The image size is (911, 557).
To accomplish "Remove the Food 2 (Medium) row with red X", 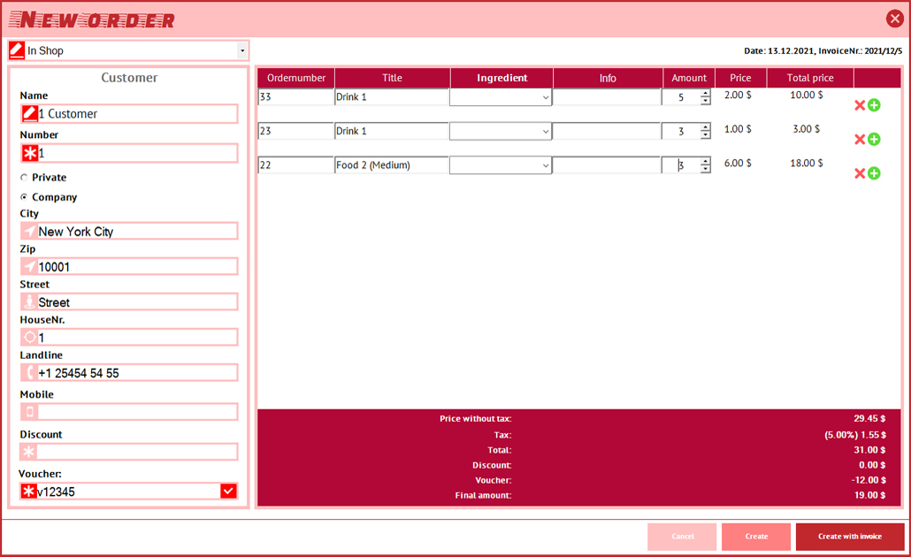I will click(x=859, y=173).
